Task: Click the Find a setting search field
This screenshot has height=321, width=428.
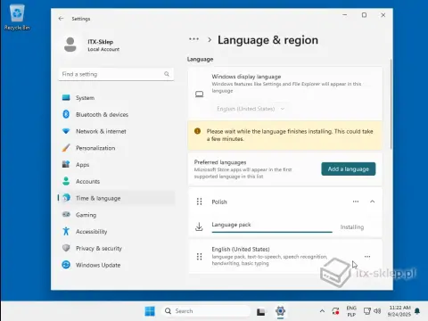Action: tap(116, 74)
